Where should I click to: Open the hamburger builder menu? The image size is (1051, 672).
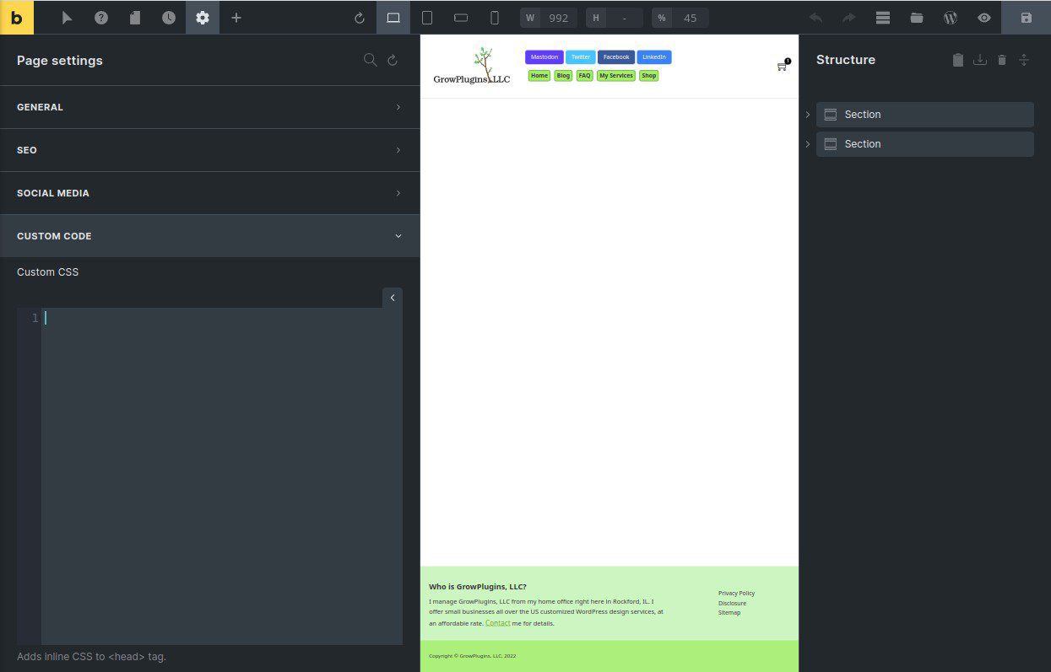coord(883,17)
